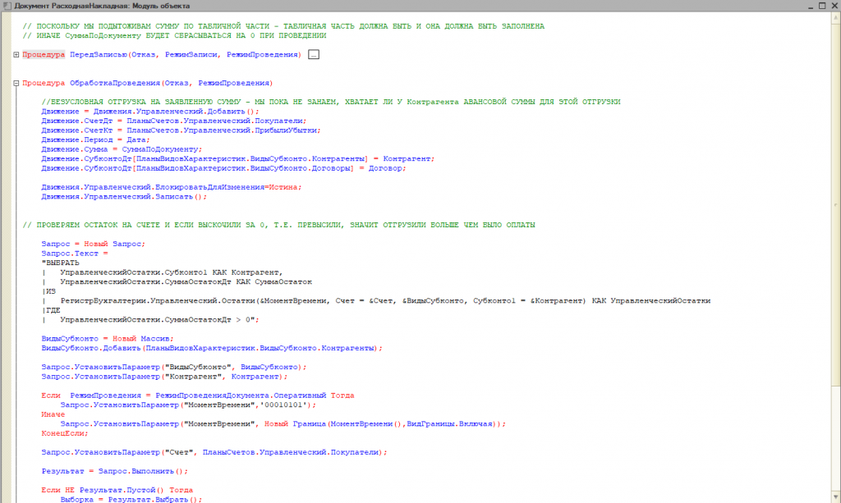Click line 'Движение.Период = Дата;'
Screen dimensions: 841x503
click(95, 139)
